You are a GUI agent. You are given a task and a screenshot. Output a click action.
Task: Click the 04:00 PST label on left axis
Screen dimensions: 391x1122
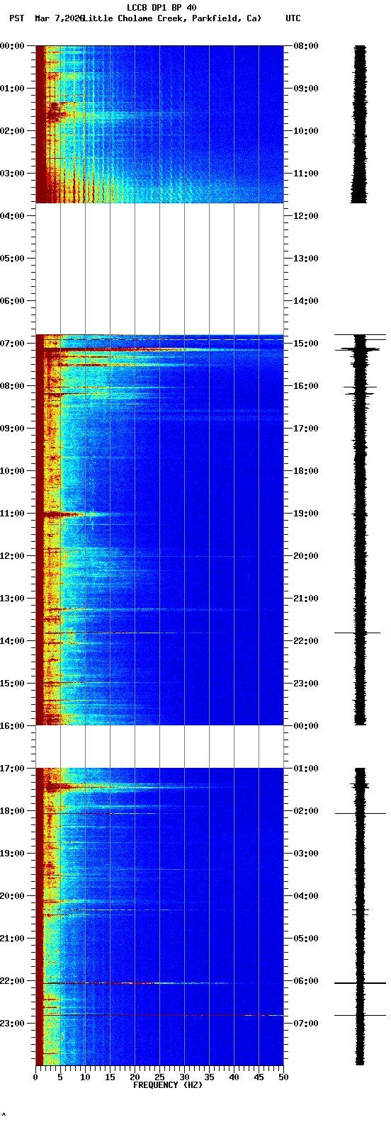[x=12, y=216]
